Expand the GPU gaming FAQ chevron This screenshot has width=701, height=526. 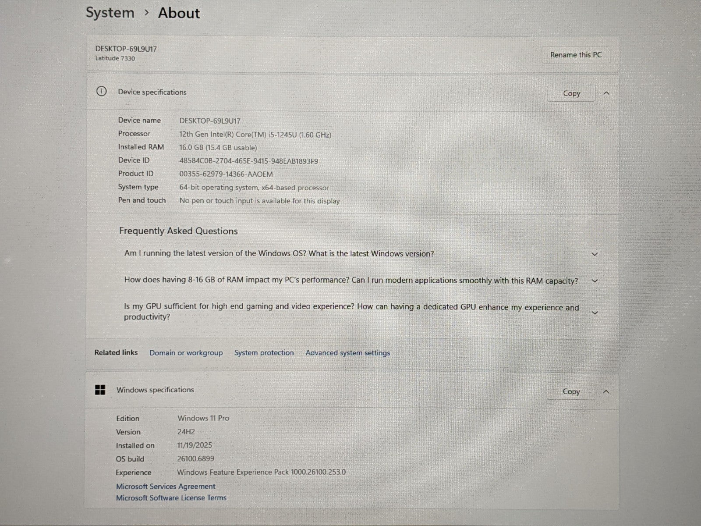(x=595, y=313)
